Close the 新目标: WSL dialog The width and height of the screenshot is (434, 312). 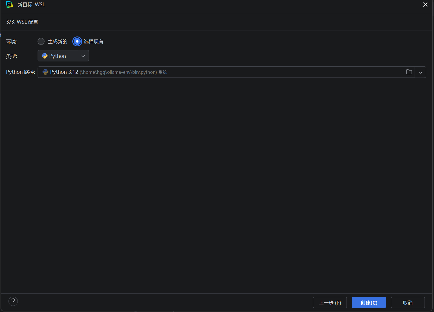(x=425, y=5)
